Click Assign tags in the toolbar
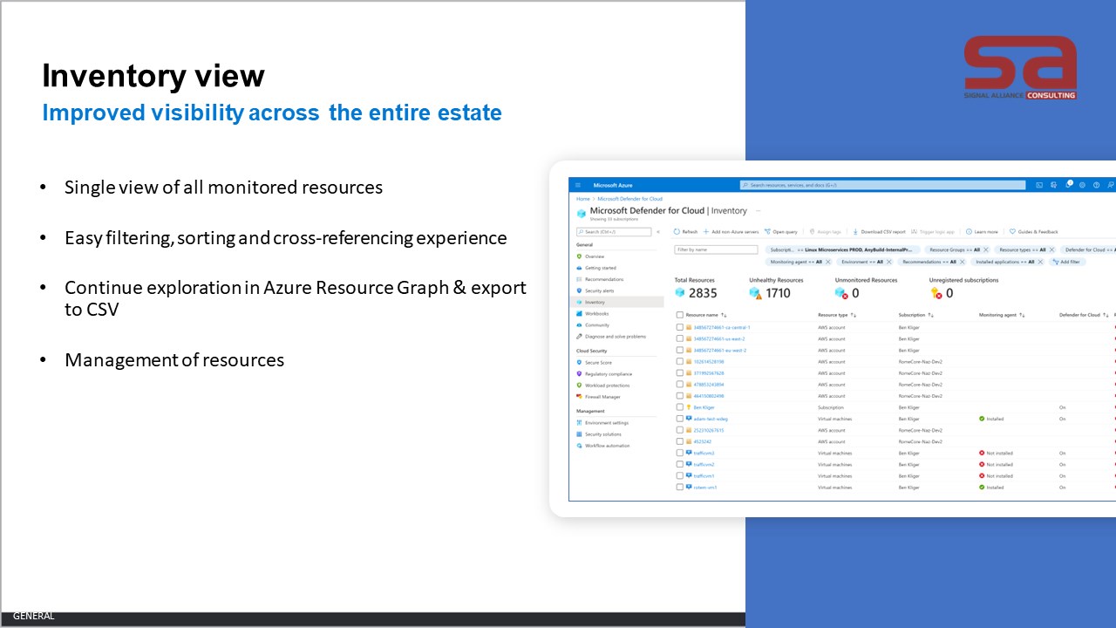 click(x=825, y=232)
